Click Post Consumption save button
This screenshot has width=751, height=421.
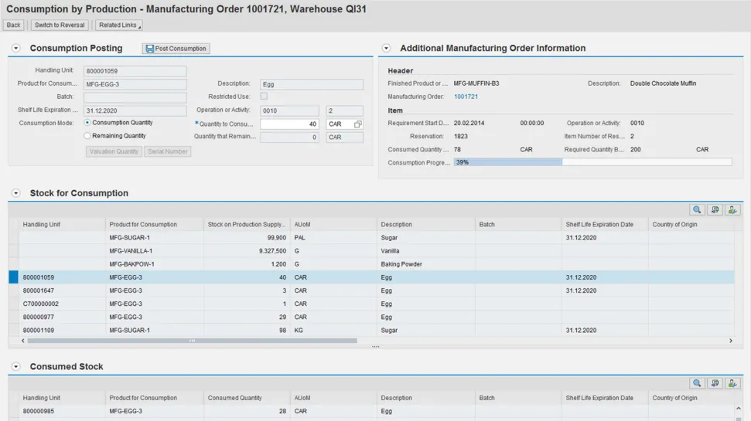[x=176, y=49]
